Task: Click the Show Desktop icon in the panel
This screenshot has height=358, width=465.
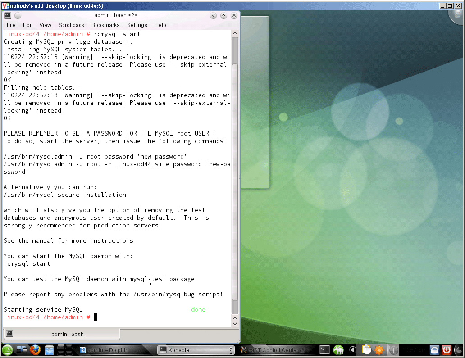Action: (x=22, y=350)
